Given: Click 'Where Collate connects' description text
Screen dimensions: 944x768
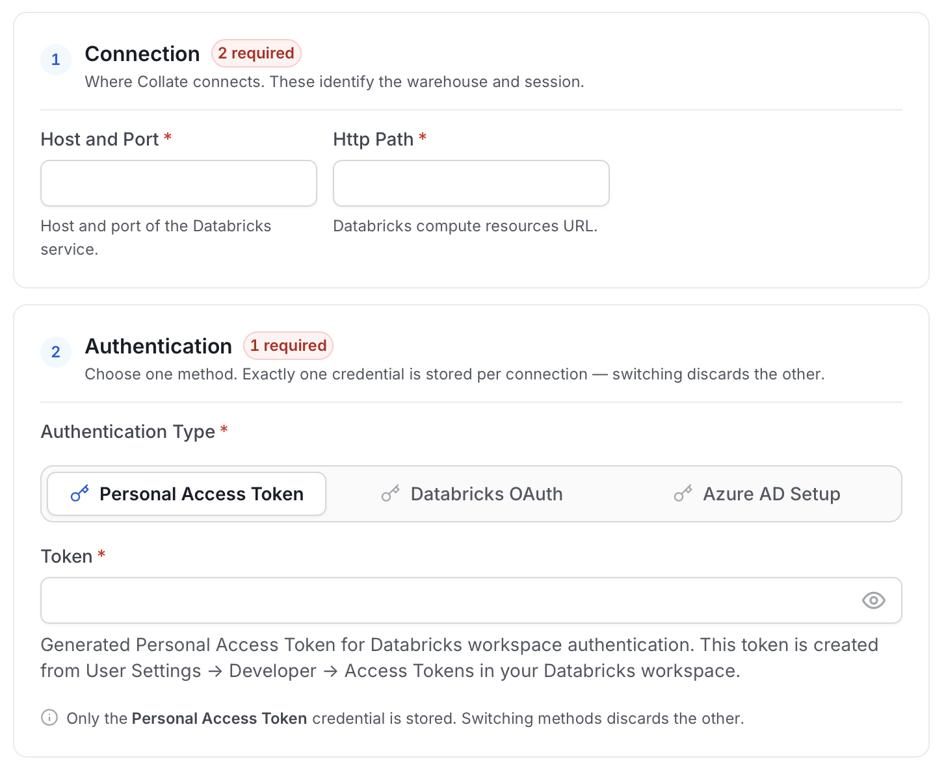Looking at the screenshot, I should point(334,82).
